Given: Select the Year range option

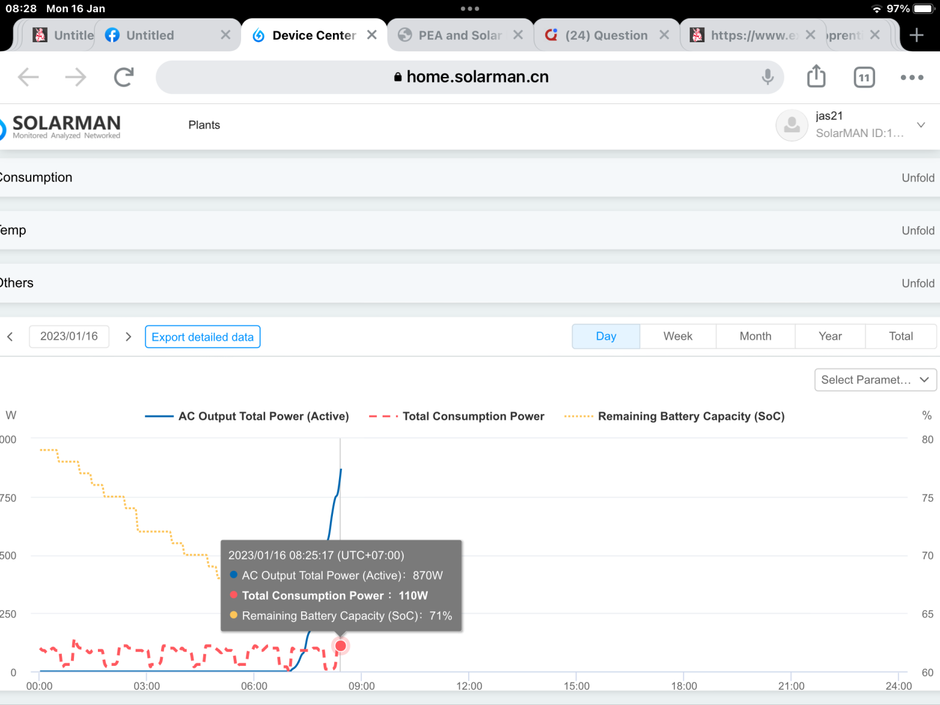Looking at the screenshot, I should click(830, 337).
